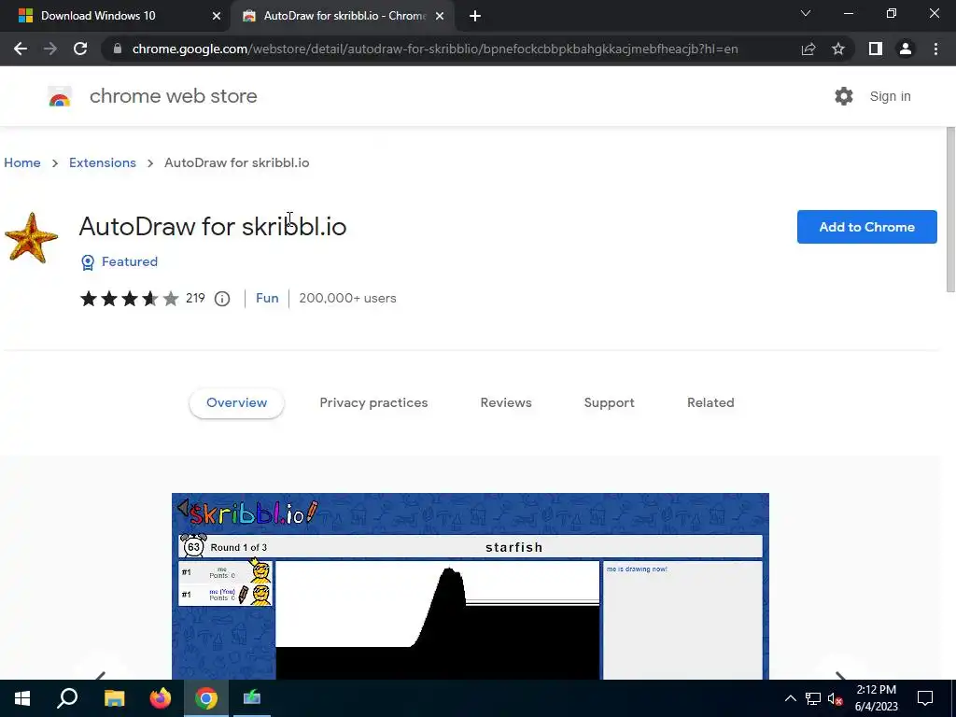Image resolution: width=956 pixels, height=717 pixels.
Task: Open the Chrome profile menu
Action: pyautogui.click(x=906, y=49)
